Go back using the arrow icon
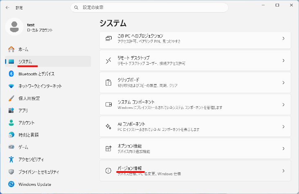 click(7, 8)
